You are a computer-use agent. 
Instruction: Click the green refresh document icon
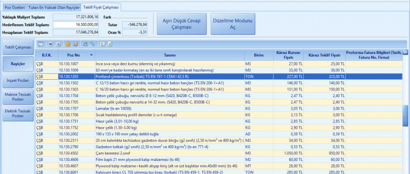click(110, 44)
